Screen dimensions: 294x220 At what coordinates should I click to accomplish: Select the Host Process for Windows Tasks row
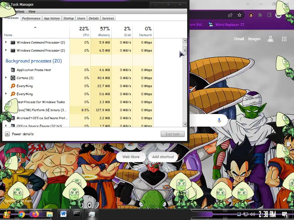78,102
